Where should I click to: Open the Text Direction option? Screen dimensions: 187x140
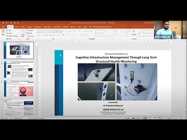click(101, 30)
